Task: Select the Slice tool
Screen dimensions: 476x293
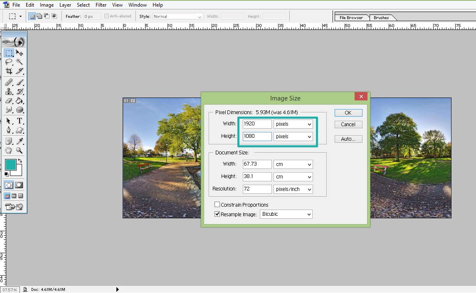Action: [20, 71]
